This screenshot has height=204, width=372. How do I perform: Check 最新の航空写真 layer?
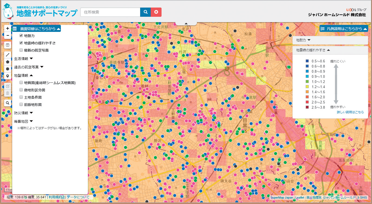[x=21, y=50]
